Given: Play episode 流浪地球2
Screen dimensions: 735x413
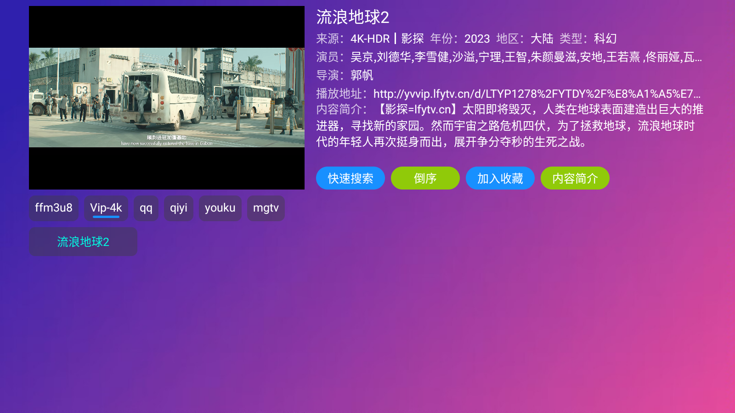Looking at the screenshot, I should 83,241.
